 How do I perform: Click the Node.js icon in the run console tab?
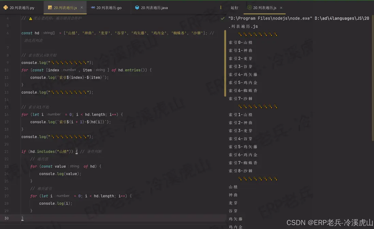click(250, 7)
